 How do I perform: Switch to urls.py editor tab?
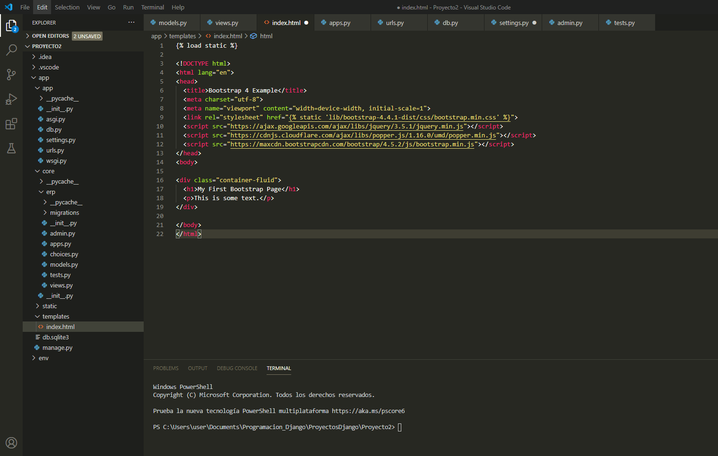[x=399, y=23]
